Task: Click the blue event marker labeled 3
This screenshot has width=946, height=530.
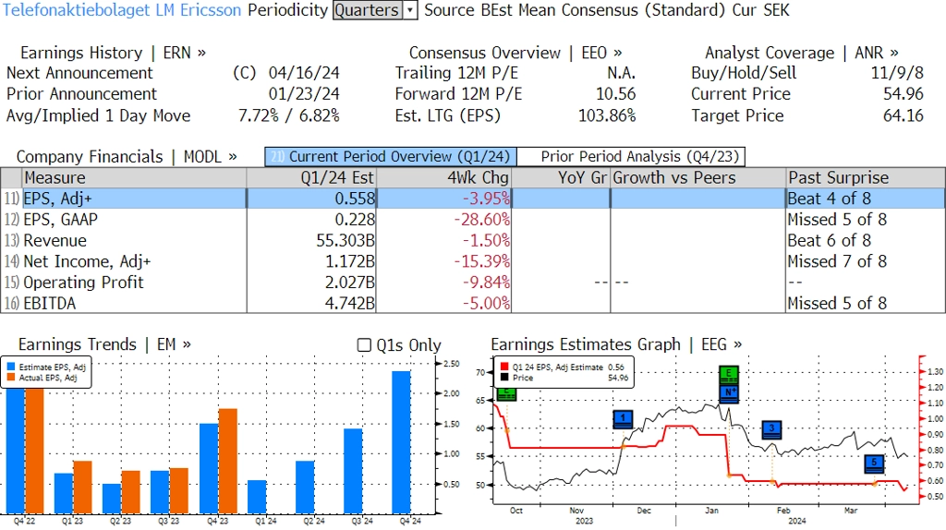Action: coord(771,429)
